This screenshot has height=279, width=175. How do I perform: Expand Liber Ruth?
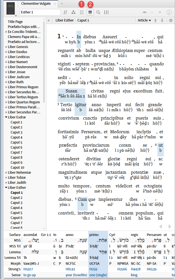tap(6, 82)
